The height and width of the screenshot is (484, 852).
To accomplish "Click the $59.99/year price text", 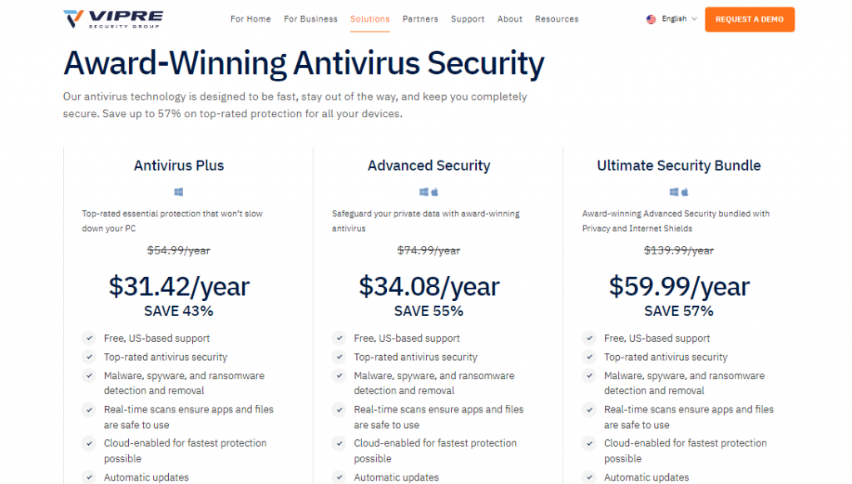I will [x=679, y=287].
